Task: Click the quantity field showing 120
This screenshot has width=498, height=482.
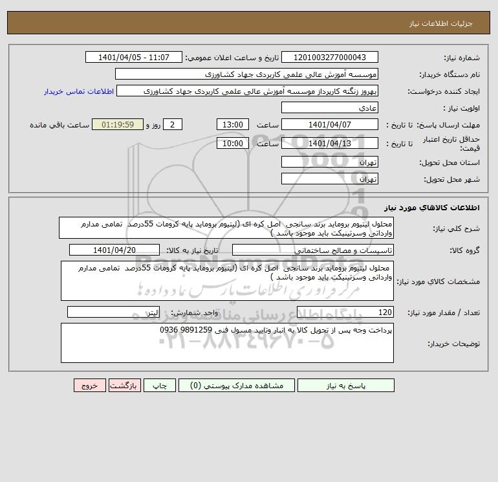Action: 345,312
